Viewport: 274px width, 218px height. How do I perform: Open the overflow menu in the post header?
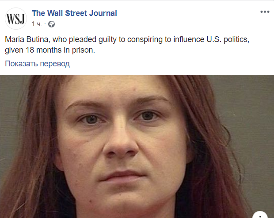pos(265,12)
